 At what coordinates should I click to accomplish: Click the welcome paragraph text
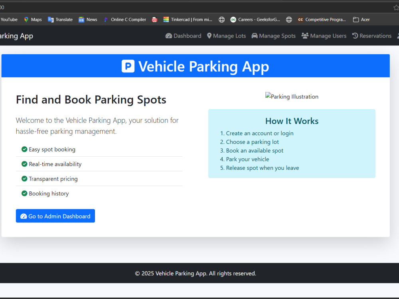coord(97,126)
